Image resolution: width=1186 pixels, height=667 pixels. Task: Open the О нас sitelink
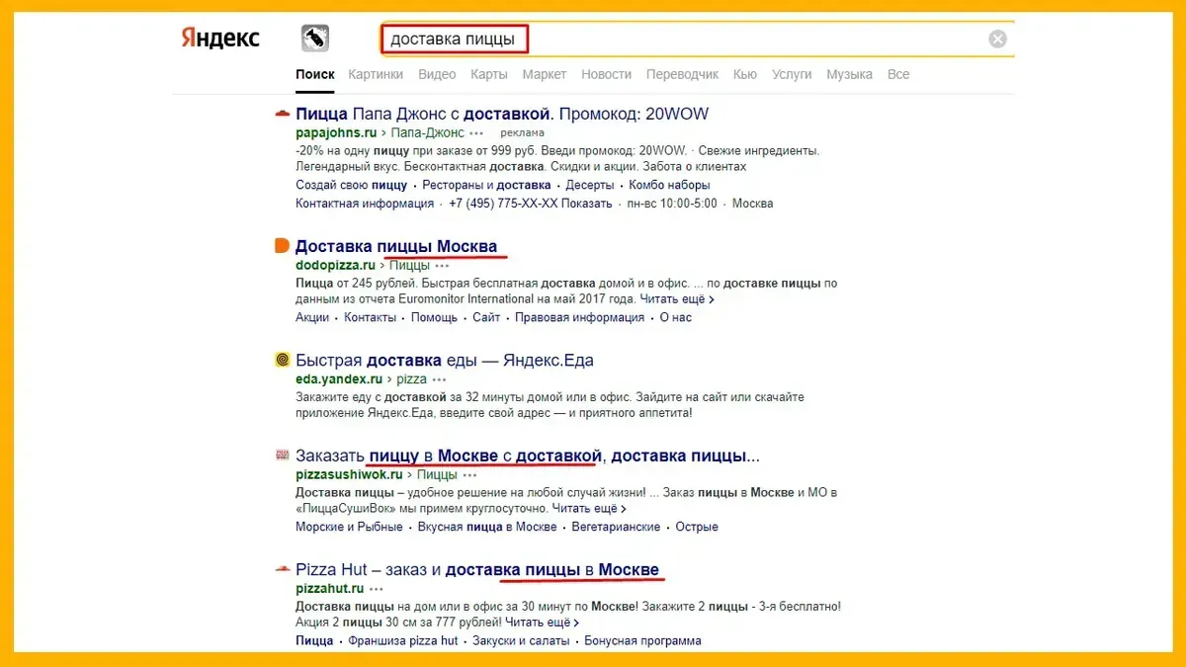point(676,317)
